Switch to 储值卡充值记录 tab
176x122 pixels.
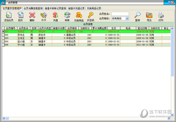[76, 8]
